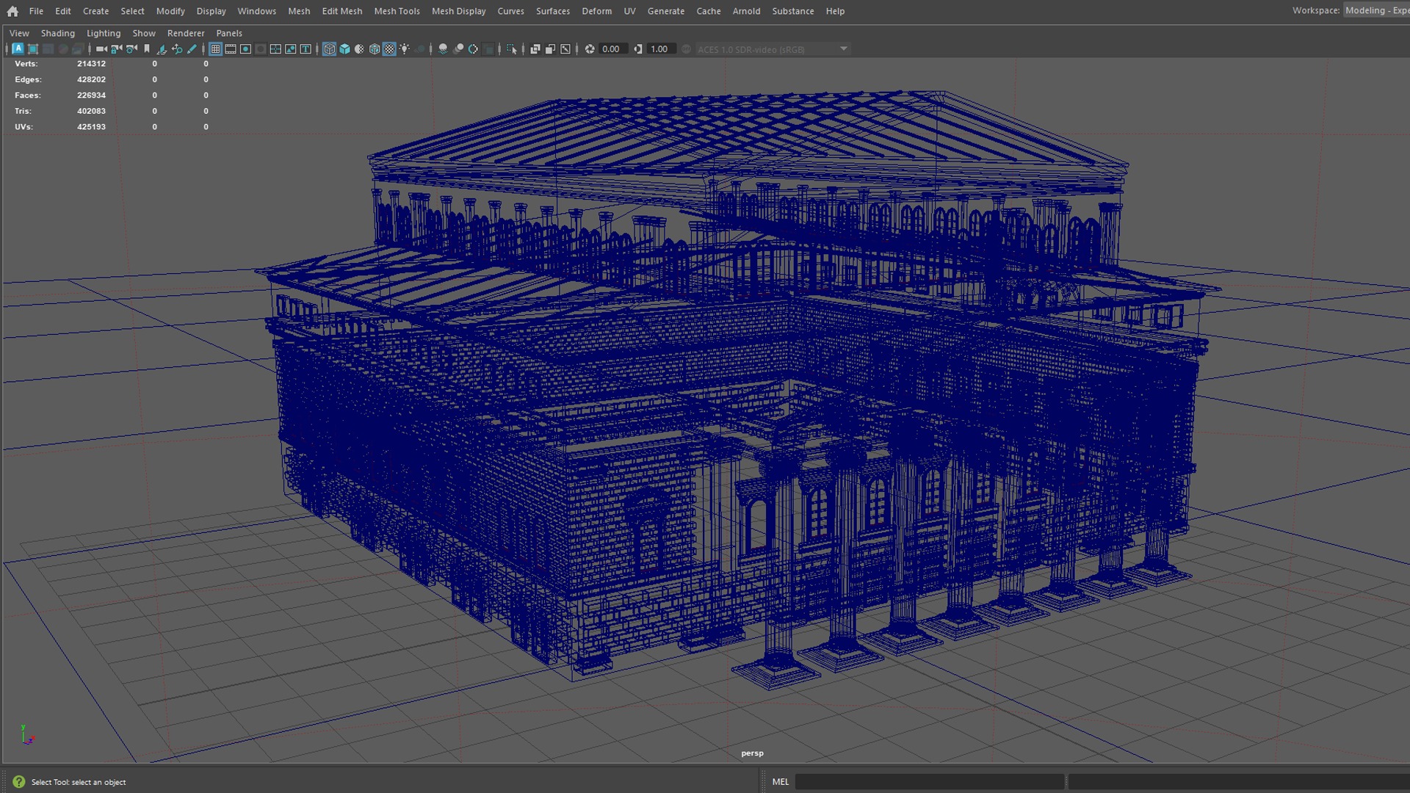Open the panel Lighting menu
This screenshot has height=793, width=1410.
click(104, 33)
